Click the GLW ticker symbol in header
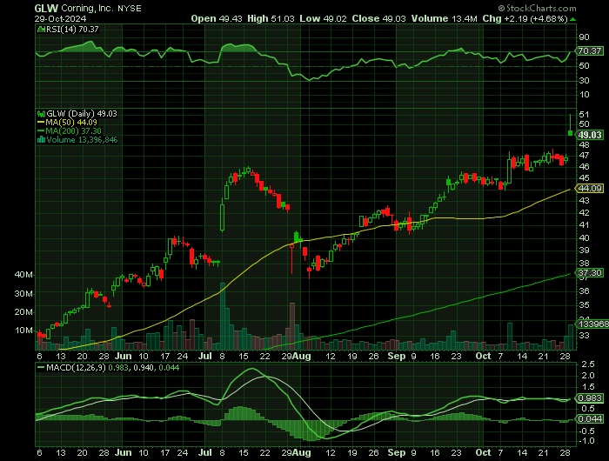Image resolution: width=609 pixels, height=461 pixels. (46, 8)
